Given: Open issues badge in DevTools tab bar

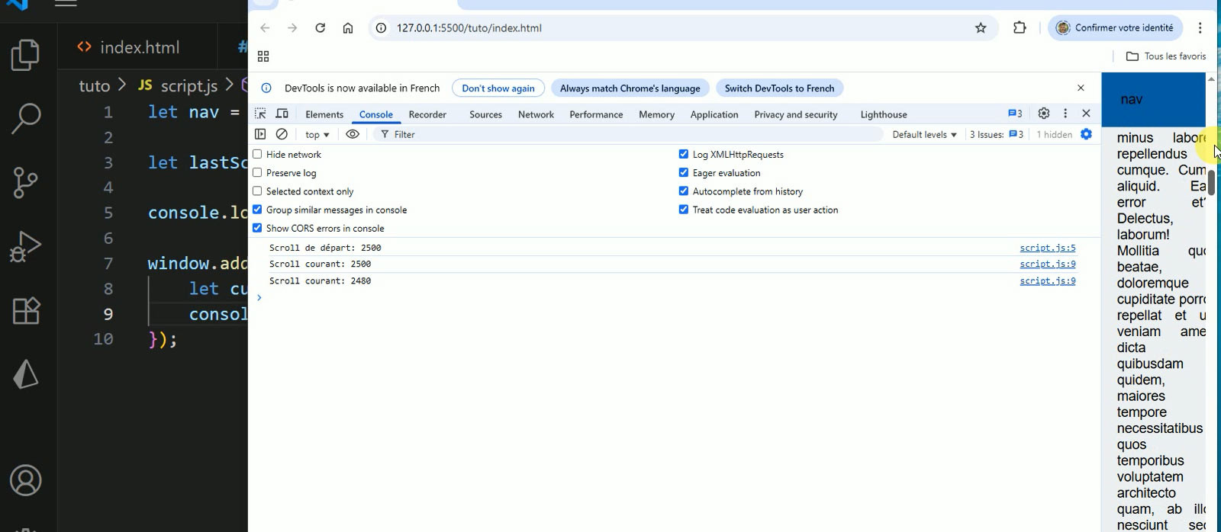Looking at the screenshot, I should point(1015,114).
